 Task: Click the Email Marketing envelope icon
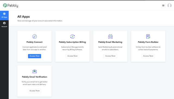tap(110, 37)
